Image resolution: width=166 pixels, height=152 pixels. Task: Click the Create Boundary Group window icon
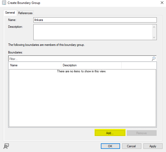tap(4, 3)
